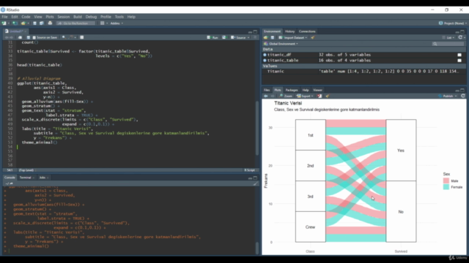Show document outline in editor toolbar
The height and width of the screenshot is (263, 469).
click(255, 37)
